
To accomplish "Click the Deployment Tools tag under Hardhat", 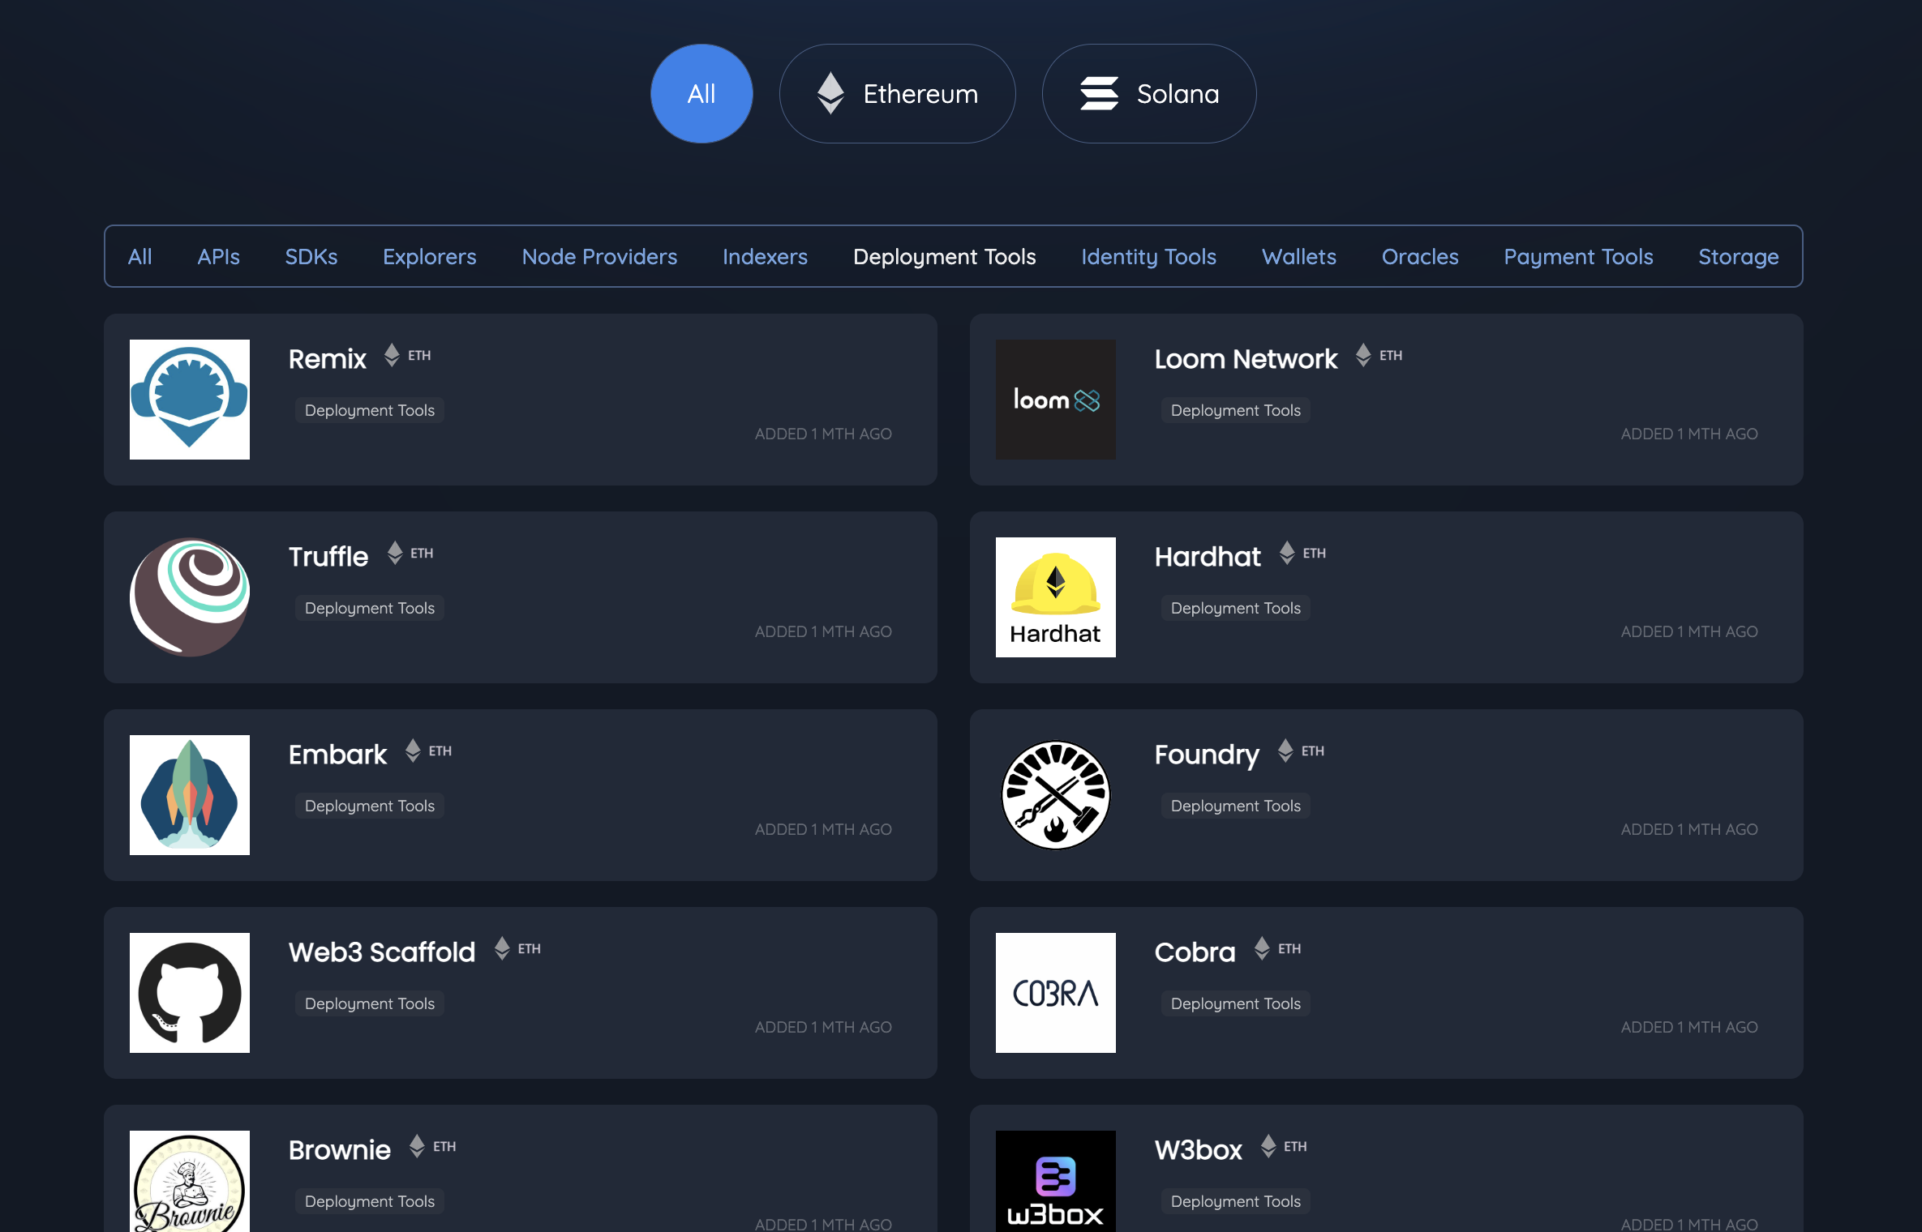I will click(x=1236, y=608).
